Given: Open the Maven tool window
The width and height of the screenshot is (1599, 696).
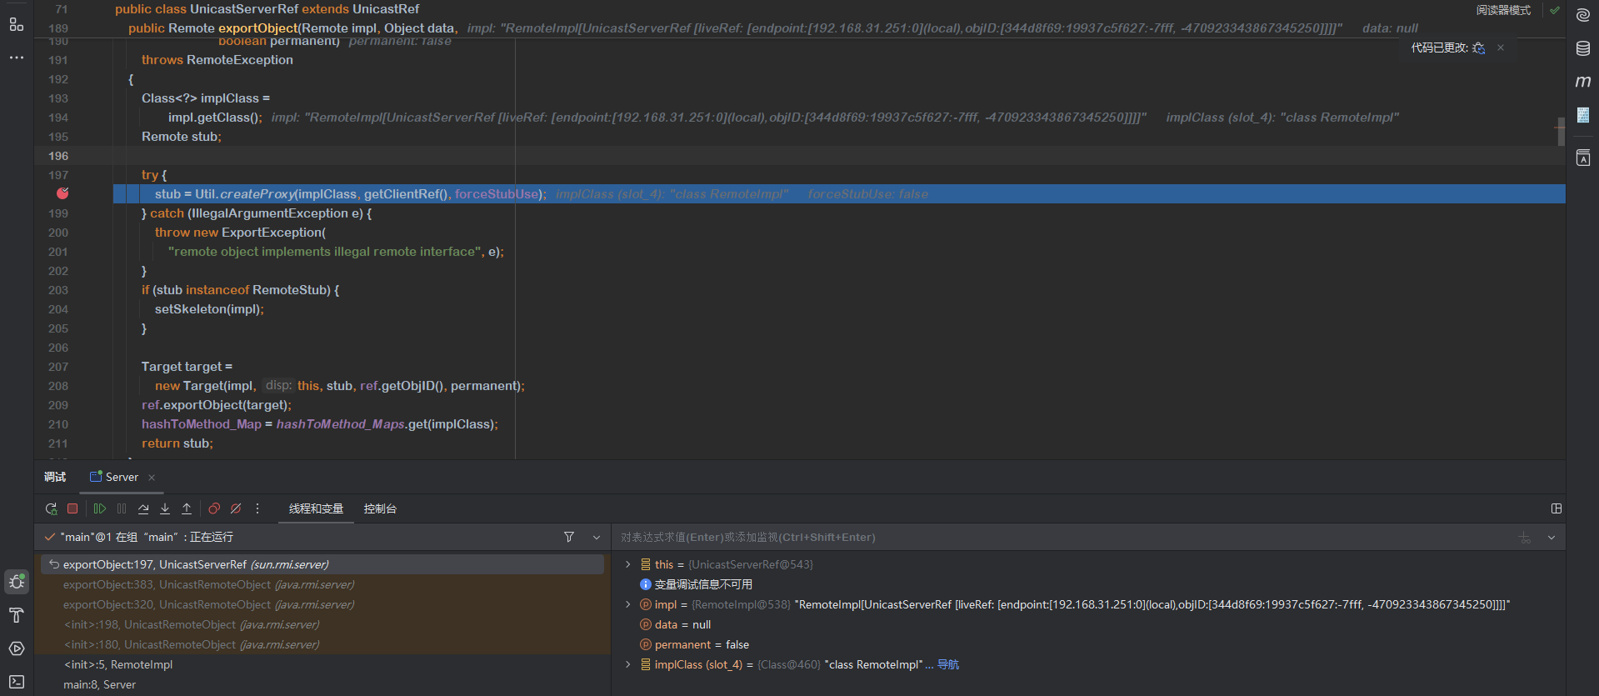Looking at the screenshot, I should coord(1582,82).
